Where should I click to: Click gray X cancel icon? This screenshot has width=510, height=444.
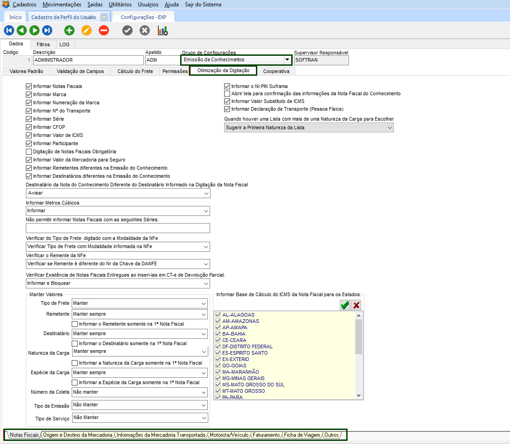pos(145,30)
